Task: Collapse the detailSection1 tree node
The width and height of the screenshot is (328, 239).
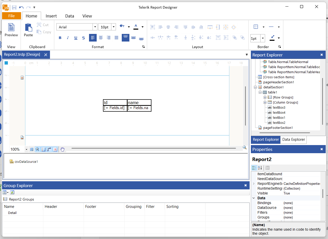Action: click(x=255, y=87)
